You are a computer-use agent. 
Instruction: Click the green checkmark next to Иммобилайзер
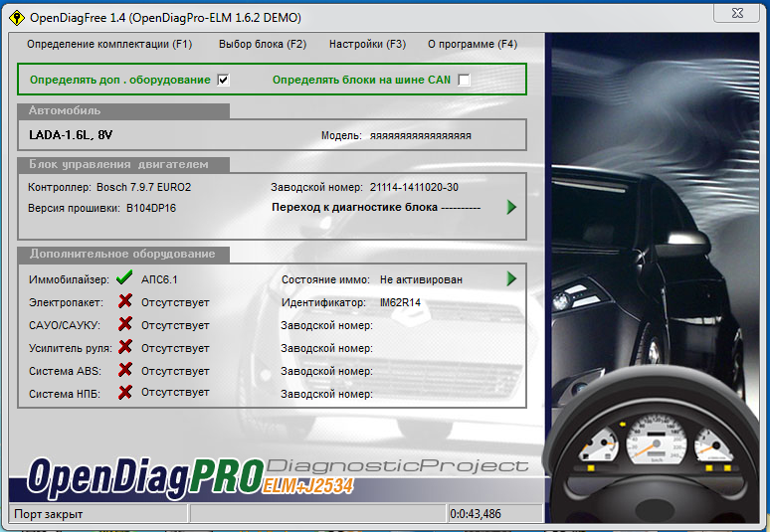click(124, 277)
